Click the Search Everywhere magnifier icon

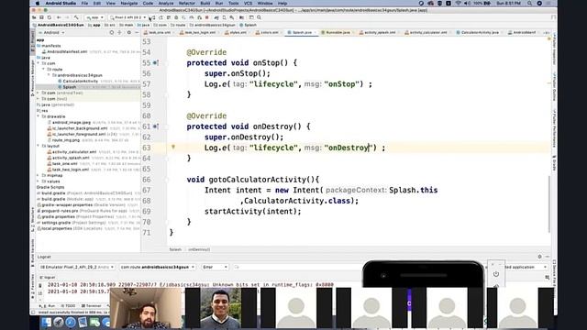pyautogui.click(x=259, y=17)
